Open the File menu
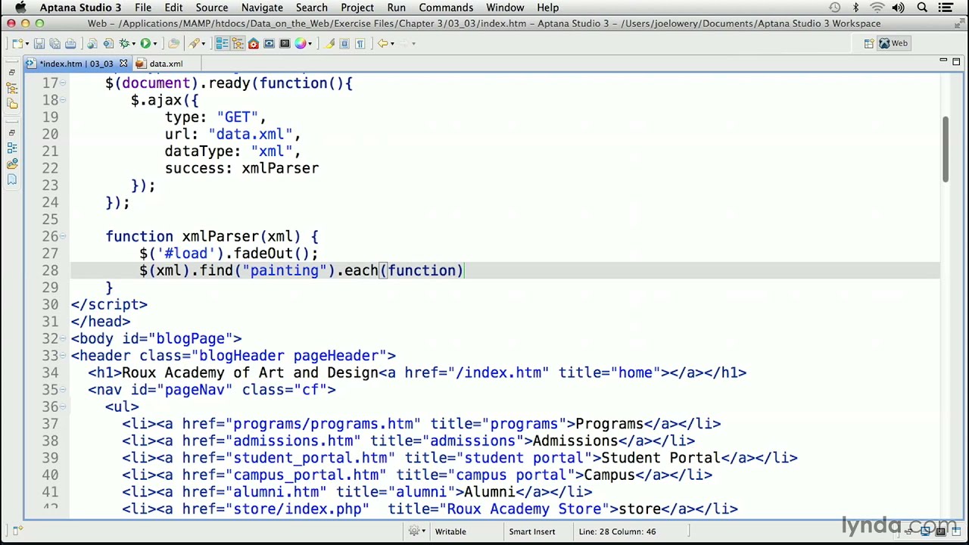Screen dimensions: 969x545 (x=142, y=8)
